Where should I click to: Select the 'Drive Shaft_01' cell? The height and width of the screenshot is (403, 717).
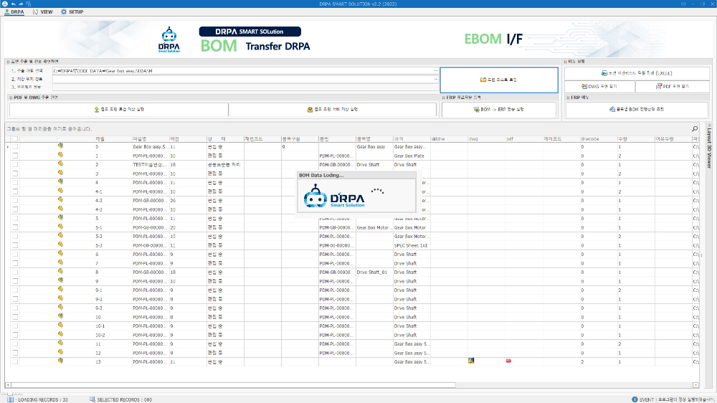coord(374,272)
